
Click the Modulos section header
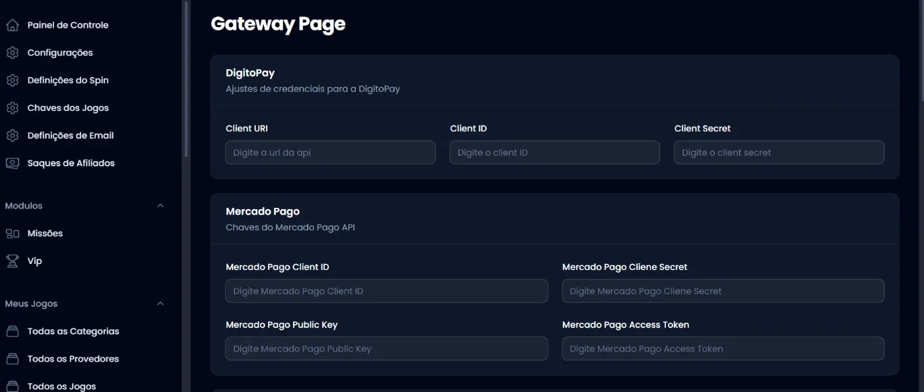pos(84,206)
